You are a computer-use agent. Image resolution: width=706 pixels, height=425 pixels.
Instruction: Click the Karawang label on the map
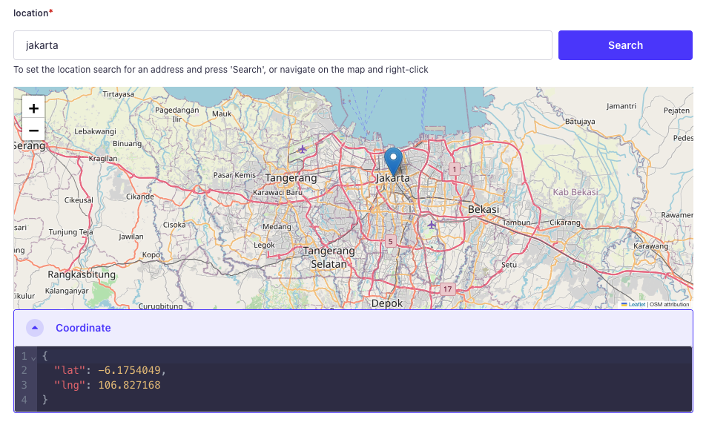(650, 246)
